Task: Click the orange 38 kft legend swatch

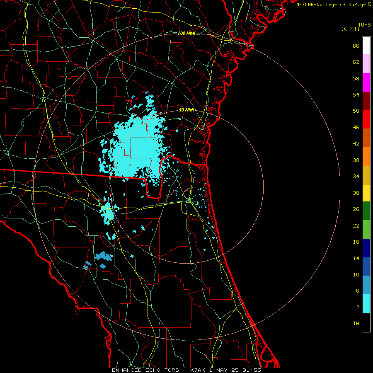Action: (366, 157)
